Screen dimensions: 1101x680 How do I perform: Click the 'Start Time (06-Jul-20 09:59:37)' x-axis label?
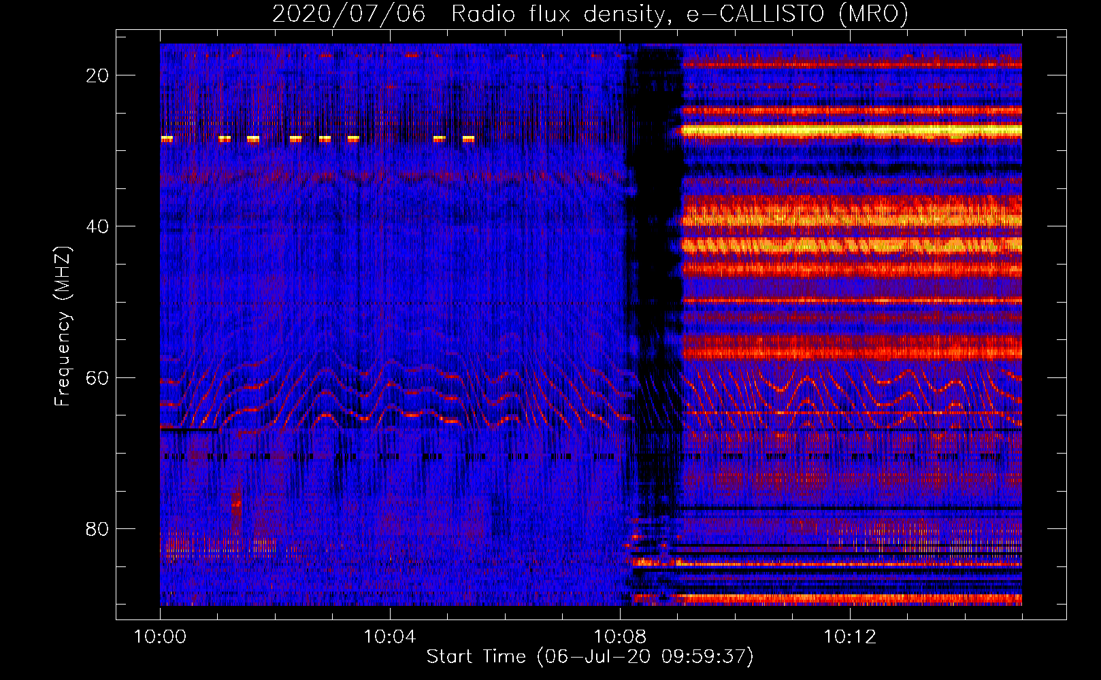590,657
